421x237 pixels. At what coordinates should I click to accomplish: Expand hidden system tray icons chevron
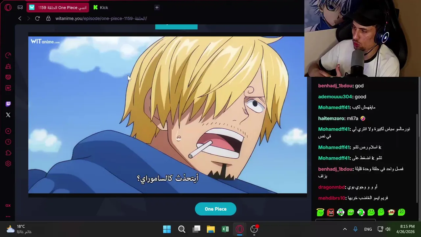coord(345,229)
